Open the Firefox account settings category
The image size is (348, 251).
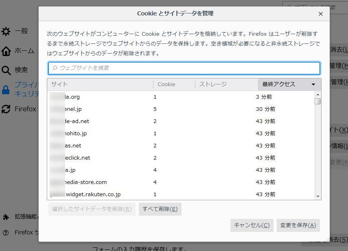(26, 109)
